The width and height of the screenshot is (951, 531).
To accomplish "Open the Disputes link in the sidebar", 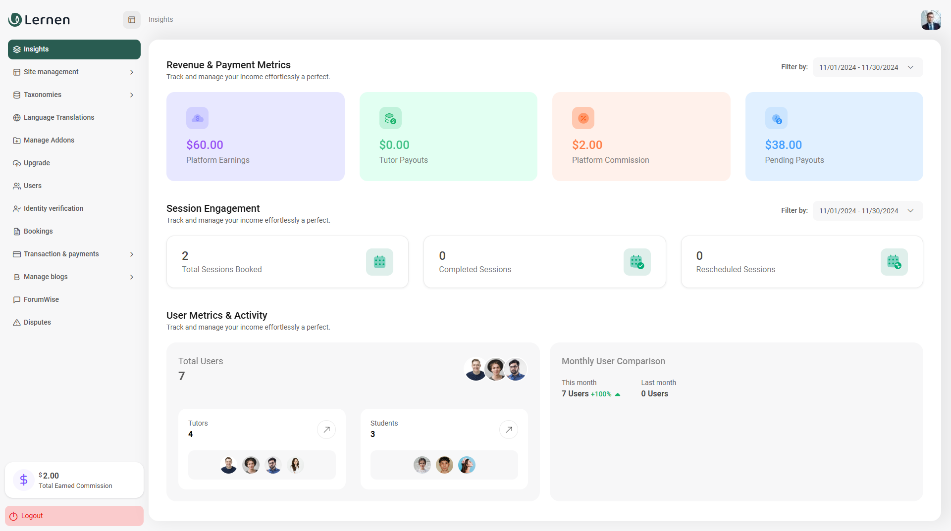I will pyautogui.click(x=37, y=323).
